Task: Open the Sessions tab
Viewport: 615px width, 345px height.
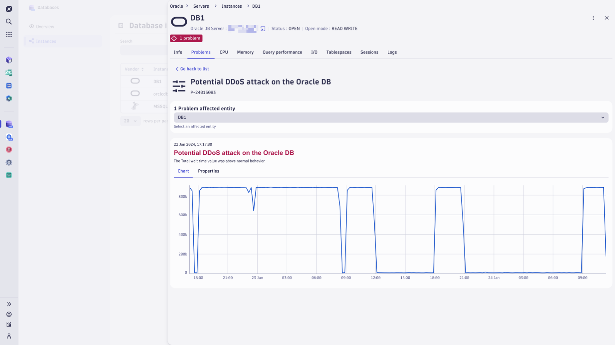Action: tap(369, 52)
